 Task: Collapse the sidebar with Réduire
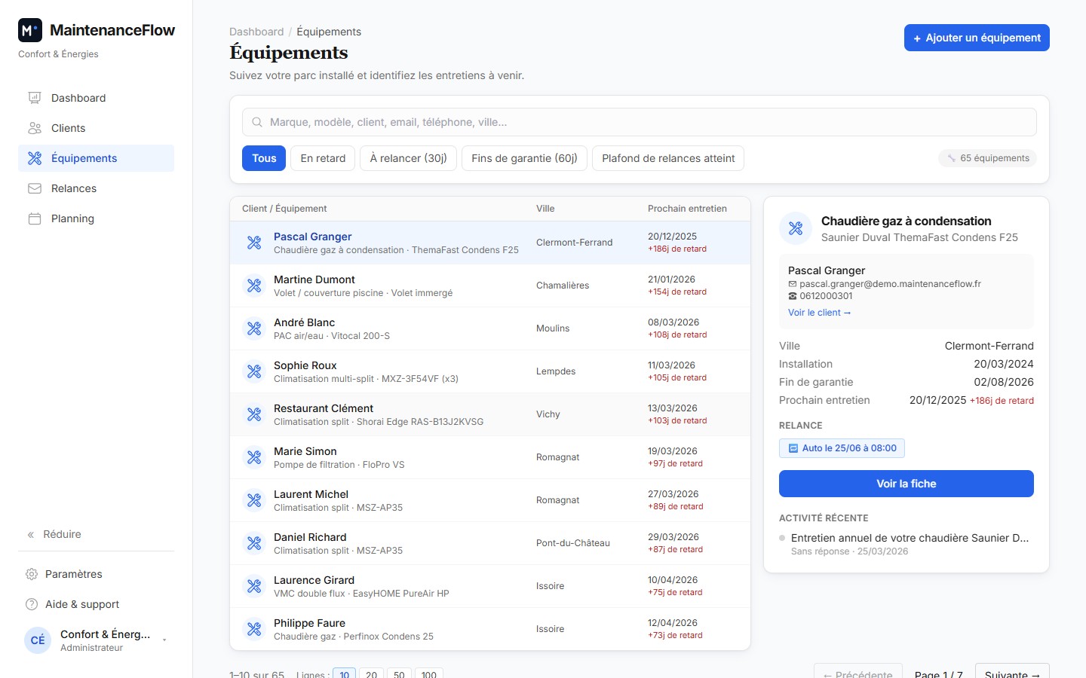click(54, 534)
